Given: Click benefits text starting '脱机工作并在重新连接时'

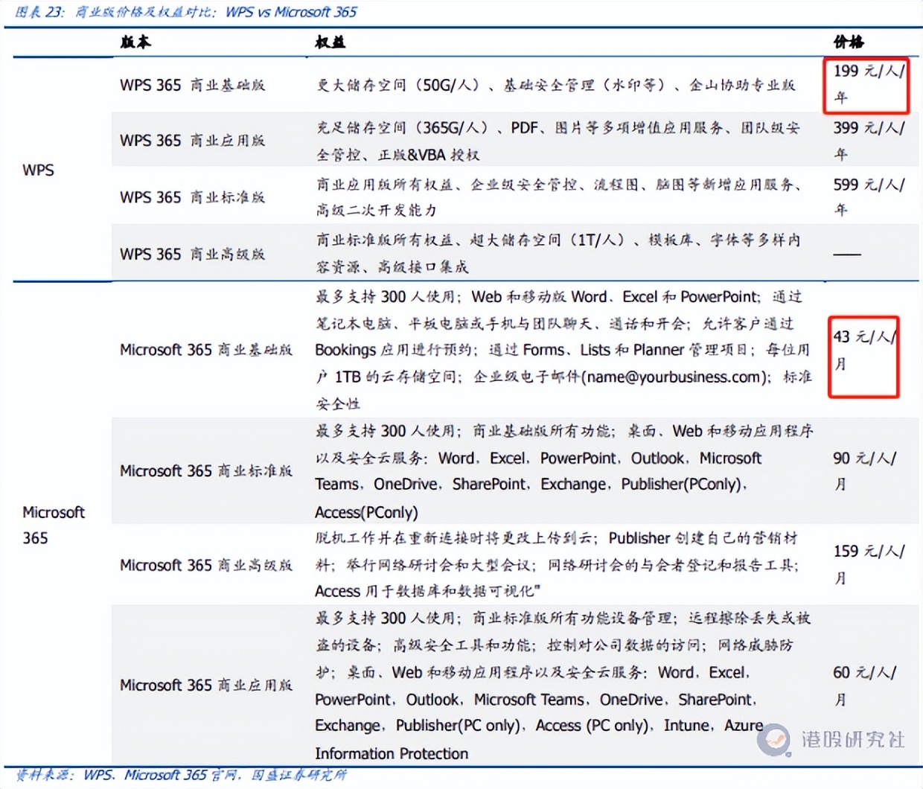Looking at the screenshot, I should (557, 564).
